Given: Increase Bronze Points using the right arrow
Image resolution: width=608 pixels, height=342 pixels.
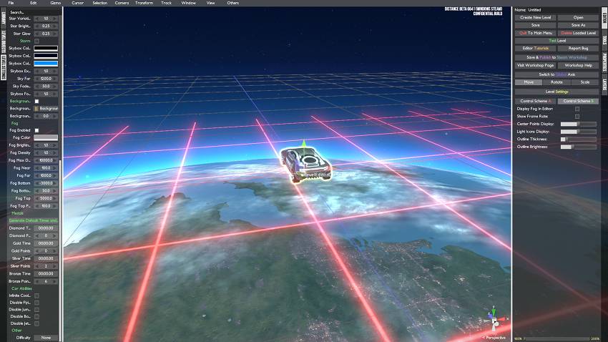Looking at the screenshot, I should click(x=56, y=281).
